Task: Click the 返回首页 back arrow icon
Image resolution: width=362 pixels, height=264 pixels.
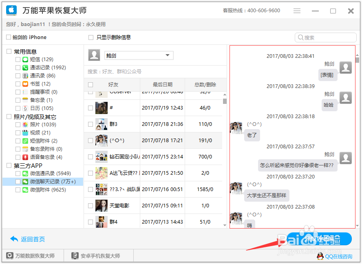Action: coord(14,239)
